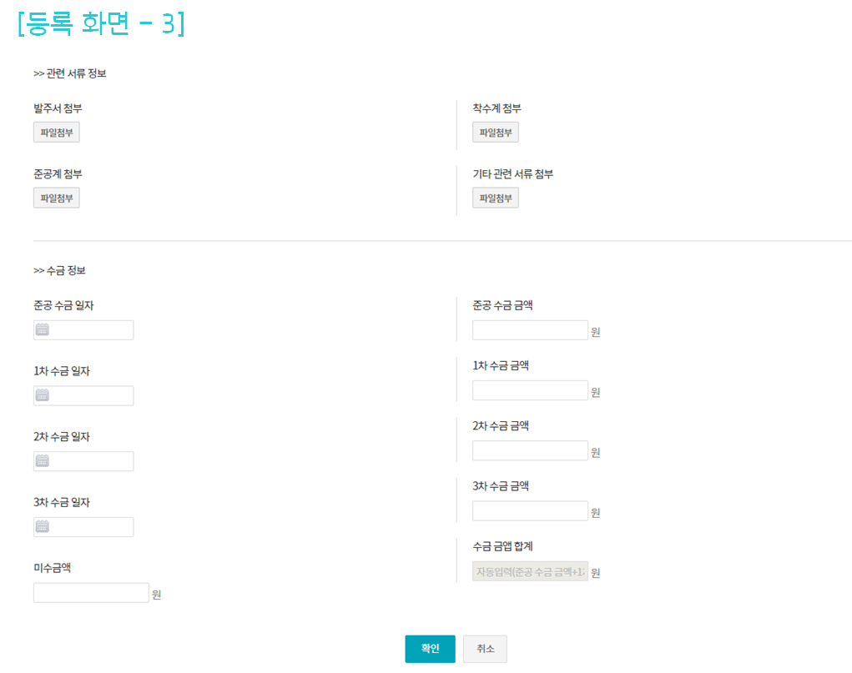Focus the 준공 수금 금액 input field

(530, 330)
